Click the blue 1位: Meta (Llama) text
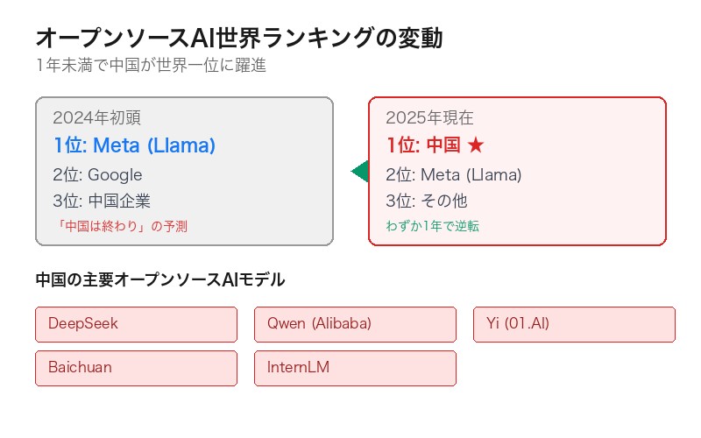 pyautogui.click(x=134, y=145)
